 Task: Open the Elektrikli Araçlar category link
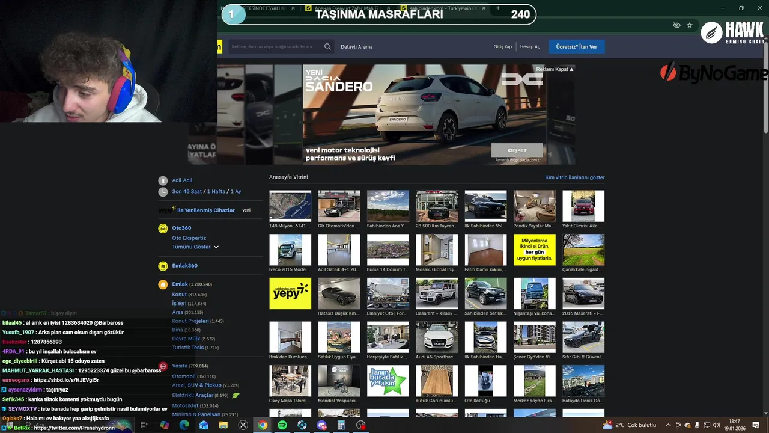tap(192, 396)
